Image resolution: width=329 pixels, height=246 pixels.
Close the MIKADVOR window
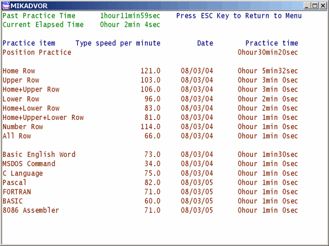[x=323, y=6]
